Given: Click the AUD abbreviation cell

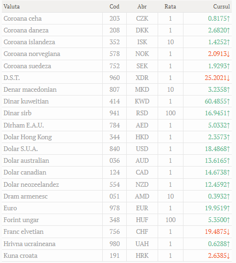Looking at the screenshot, I should point(142,160).
